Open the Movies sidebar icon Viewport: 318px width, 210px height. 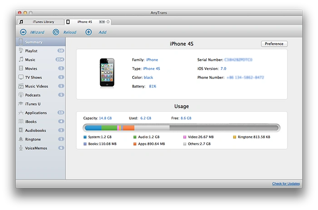pos(21,68)
